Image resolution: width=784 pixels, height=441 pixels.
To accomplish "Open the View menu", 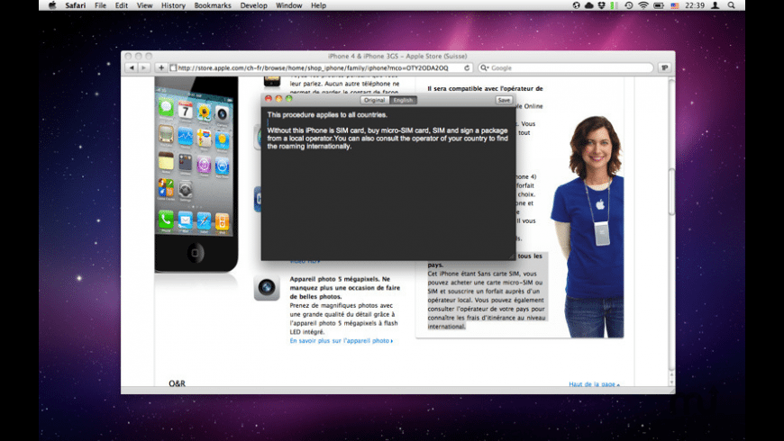I will 144,5.
